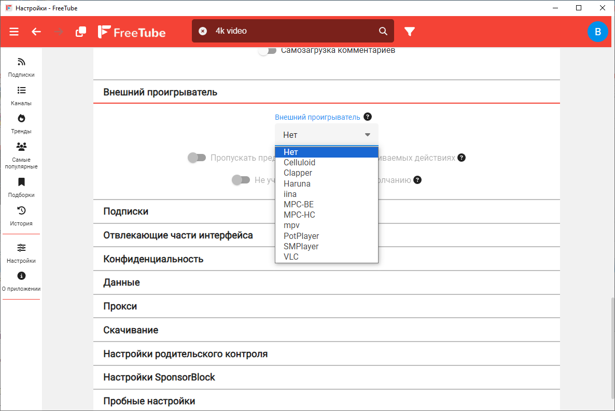Toggle the Пропускать switch under player dropdown
The width and height of the screenshot is (615, 411).
coord(197,158)
